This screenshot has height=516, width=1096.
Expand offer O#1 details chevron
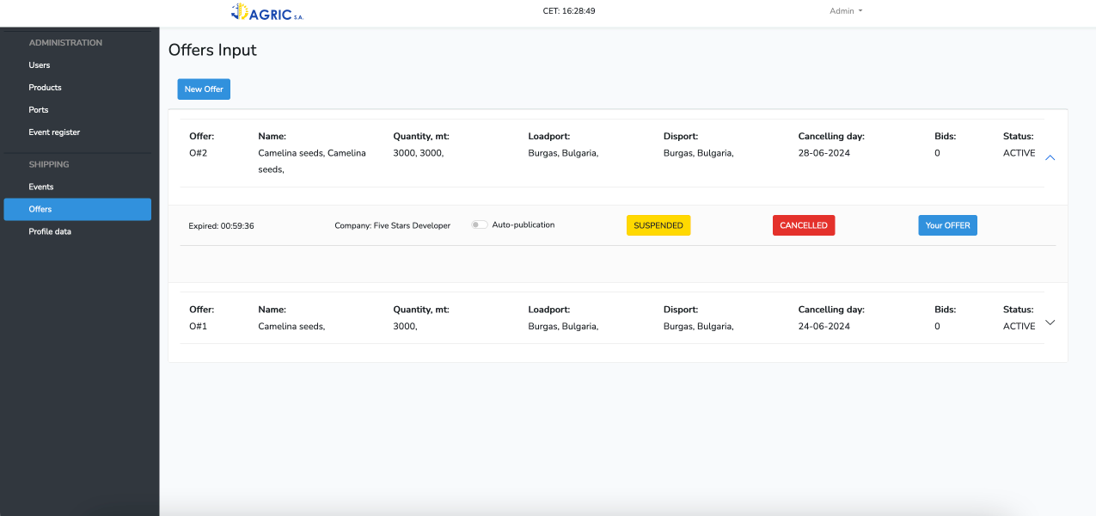[1050, 322]
